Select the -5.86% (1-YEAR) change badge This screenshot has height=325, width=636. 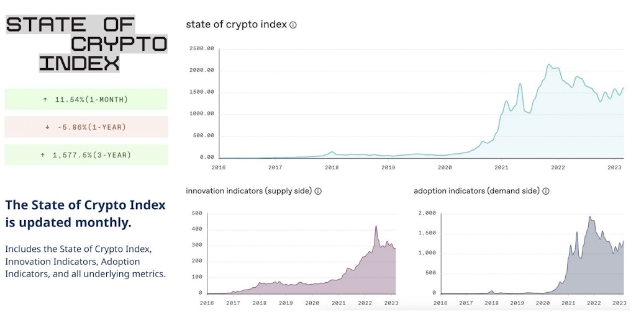[x=86, y=127]
